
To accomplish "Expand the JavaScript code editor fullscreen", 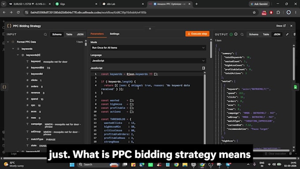I will click(203, 68).
